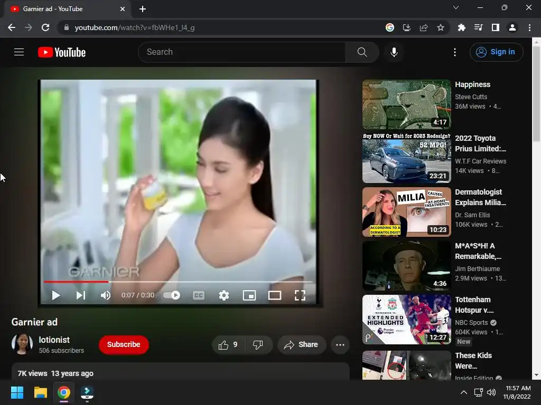Click the search magnifier button

[362, 52]
